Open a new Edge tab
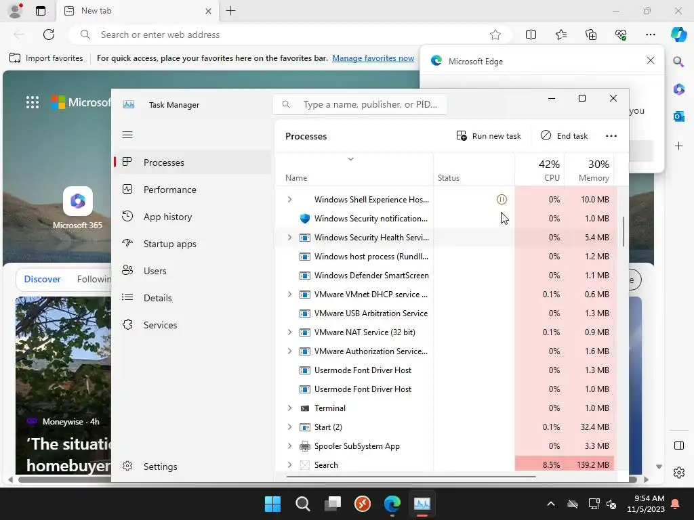Image resolution: width=694 pixels, height=520 pixels. (x=230, y=11)
